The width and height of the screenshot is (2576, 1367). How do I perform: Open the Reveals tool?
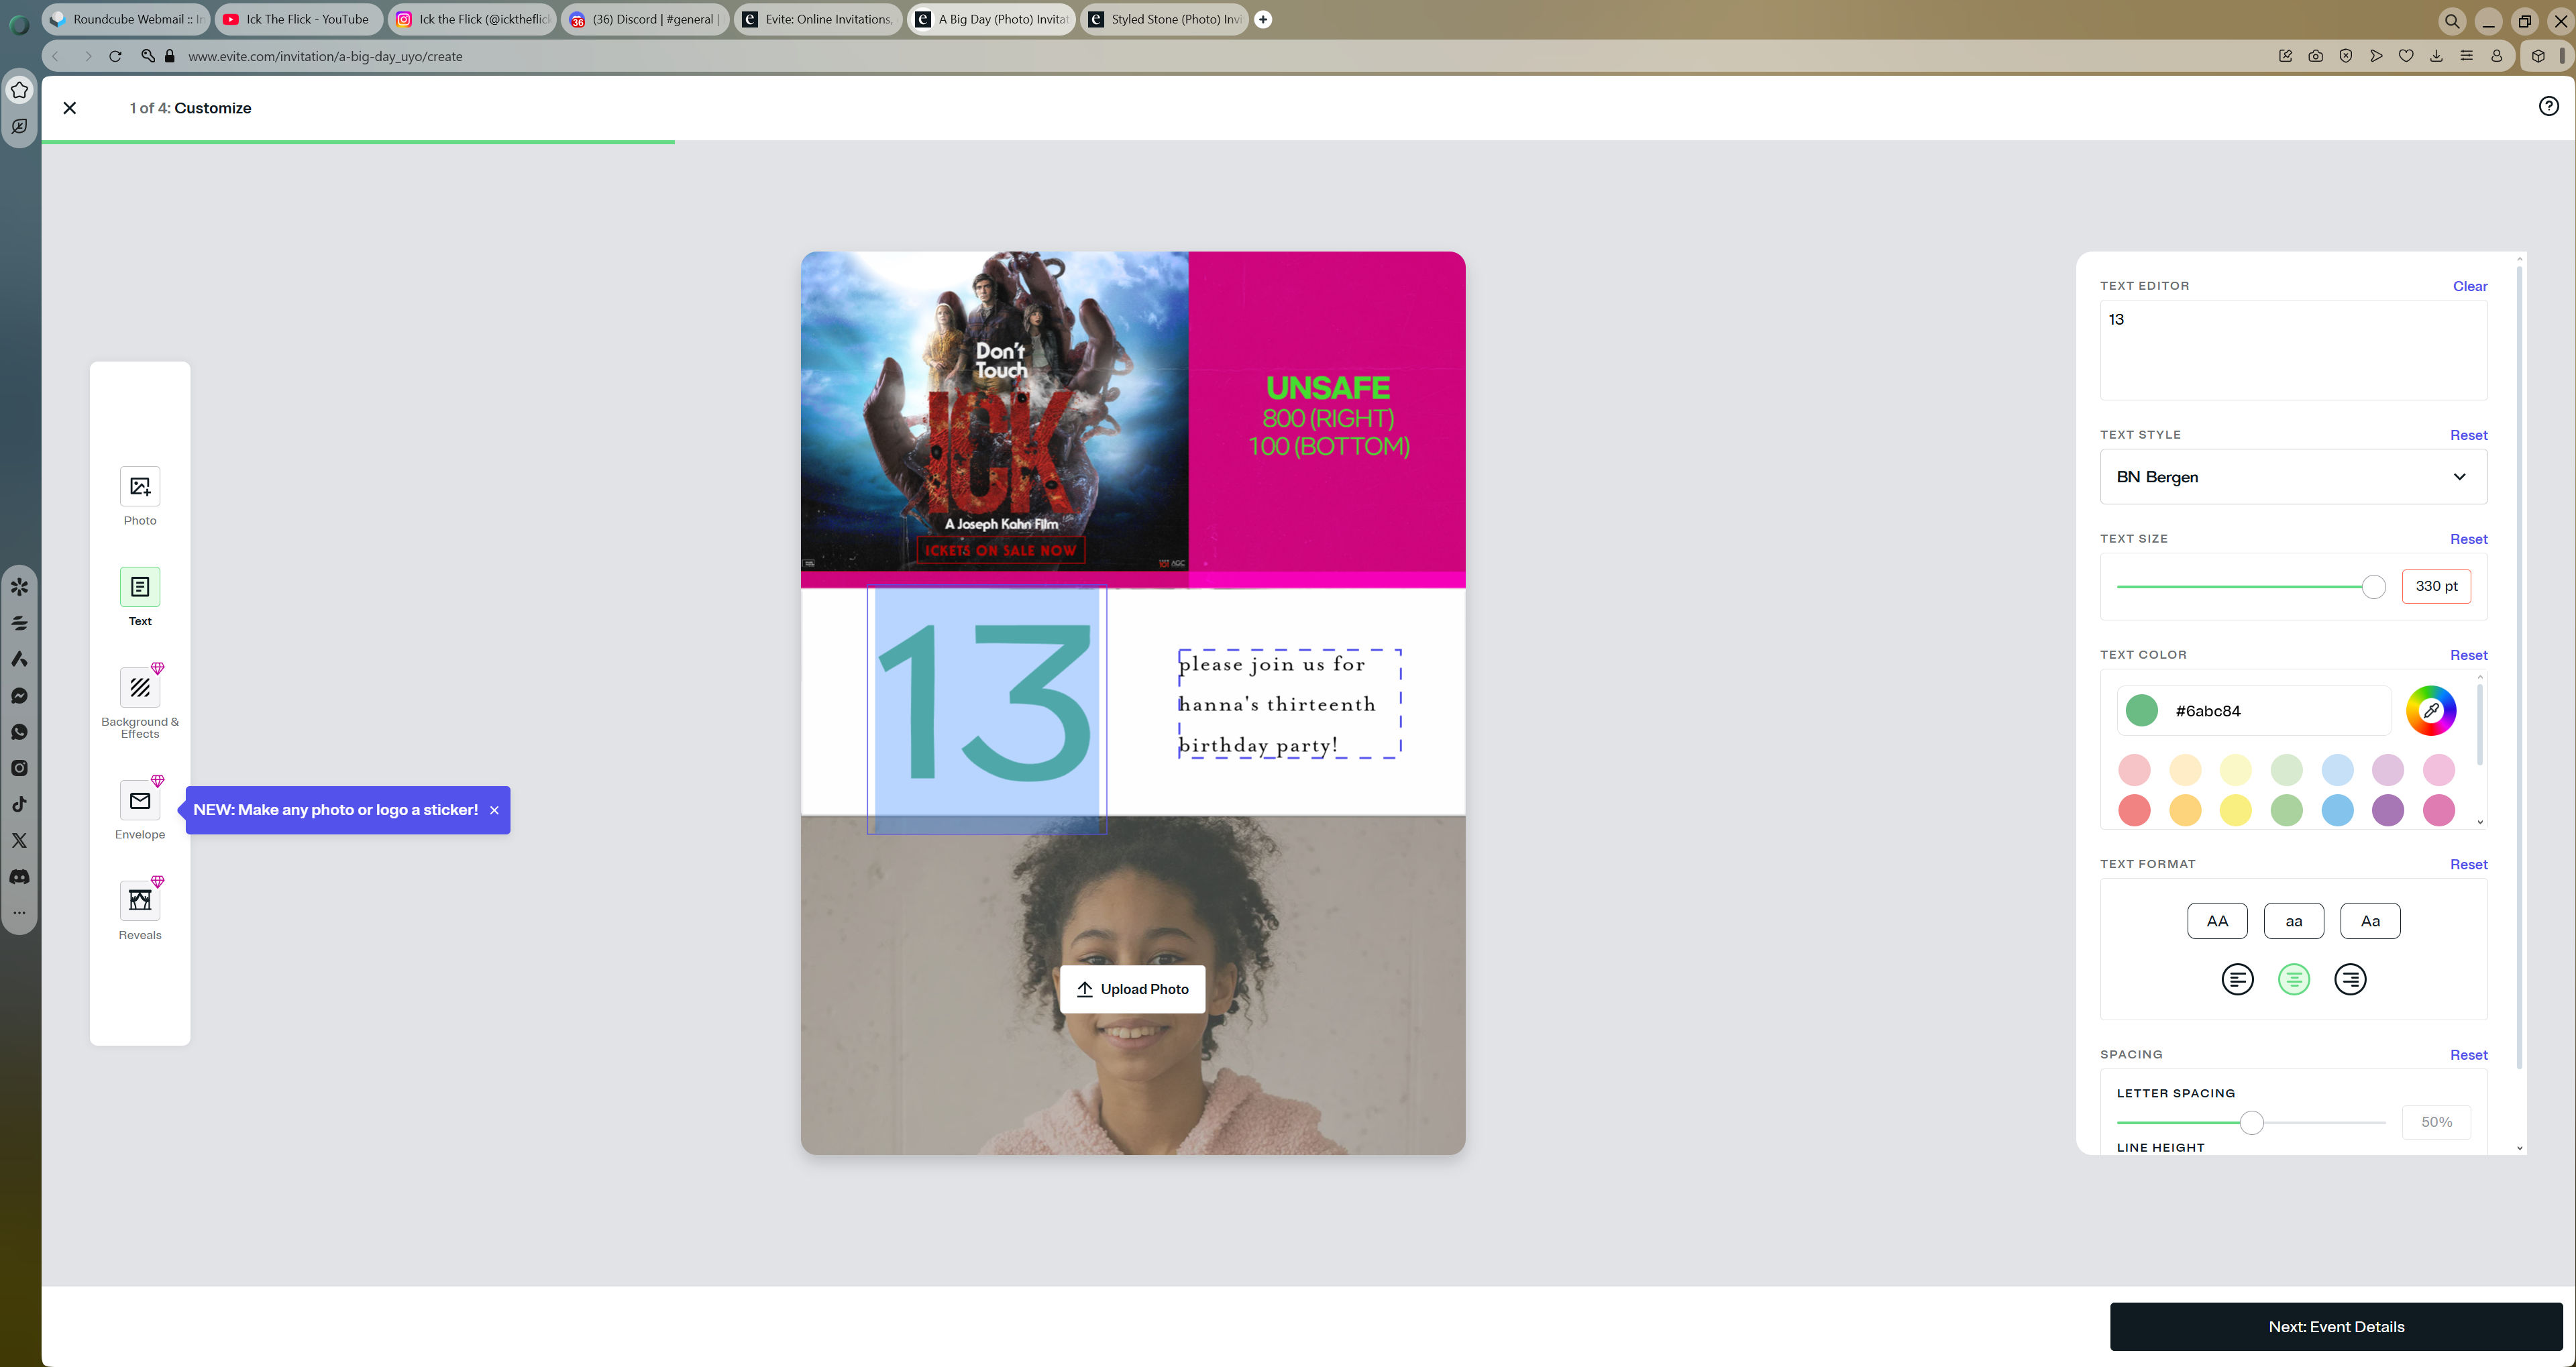(x=140, y=901)
